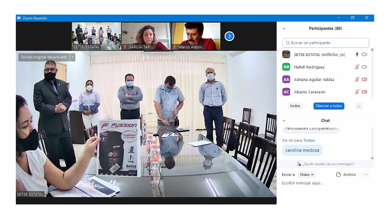Image resolution: width=390 pixels, height=219 pixels.
Task: Collapse the Participantes panel chevron
Action: pos(284,29)
